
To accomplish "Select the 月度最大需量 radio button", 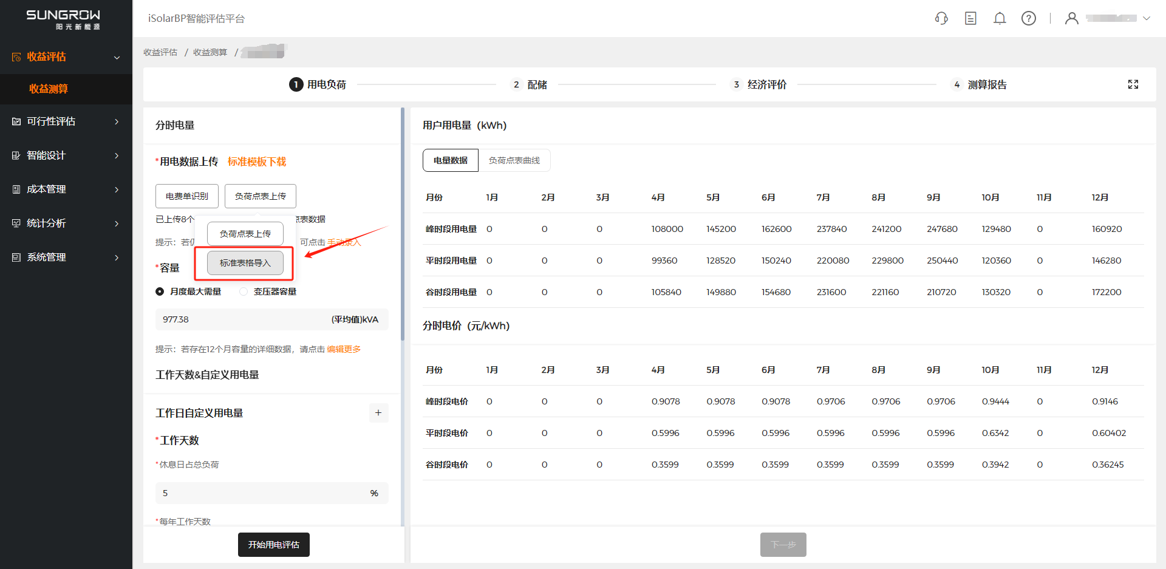I will (160, 291).
